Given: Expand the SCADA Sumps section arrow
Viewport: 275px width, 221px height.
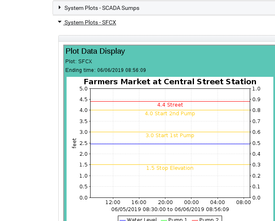Looking at the screenshot, I should [x=60, y=7].
